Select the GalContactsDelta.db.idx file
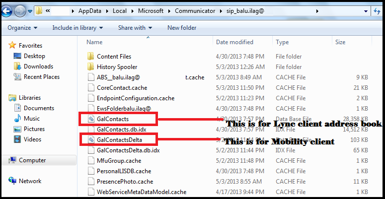The height and width of the screenshot is (199, 385). 128,150
